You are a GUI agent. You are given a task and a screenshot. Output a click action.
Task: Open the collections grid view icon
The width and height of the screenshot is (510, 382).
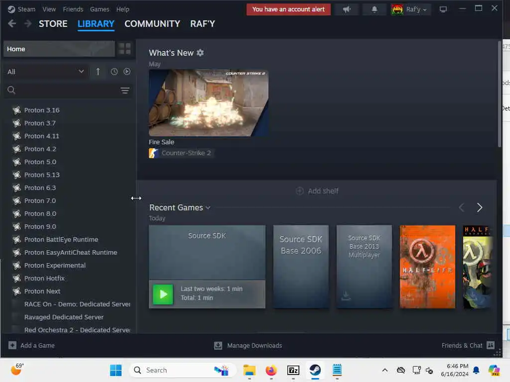point(125,49)
